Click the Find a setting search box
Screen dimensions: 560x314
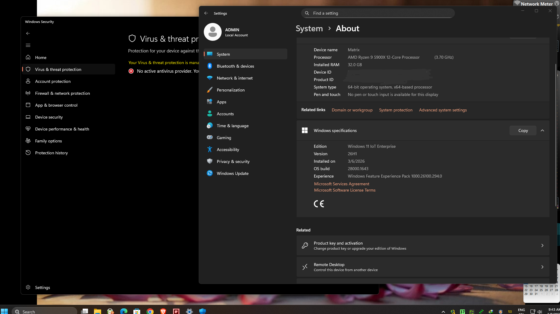pyautogui.click(x=378, y=13)
